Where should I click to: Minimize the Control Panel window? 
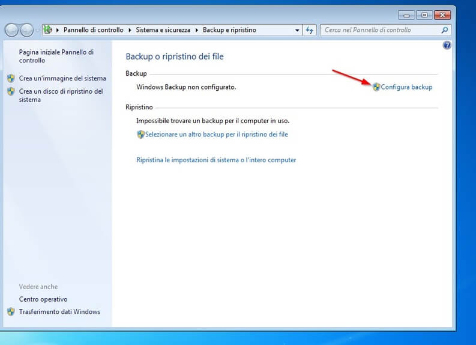point(406,15)
